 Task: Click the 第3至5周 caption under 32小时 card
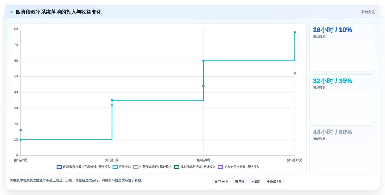[319, 88]
